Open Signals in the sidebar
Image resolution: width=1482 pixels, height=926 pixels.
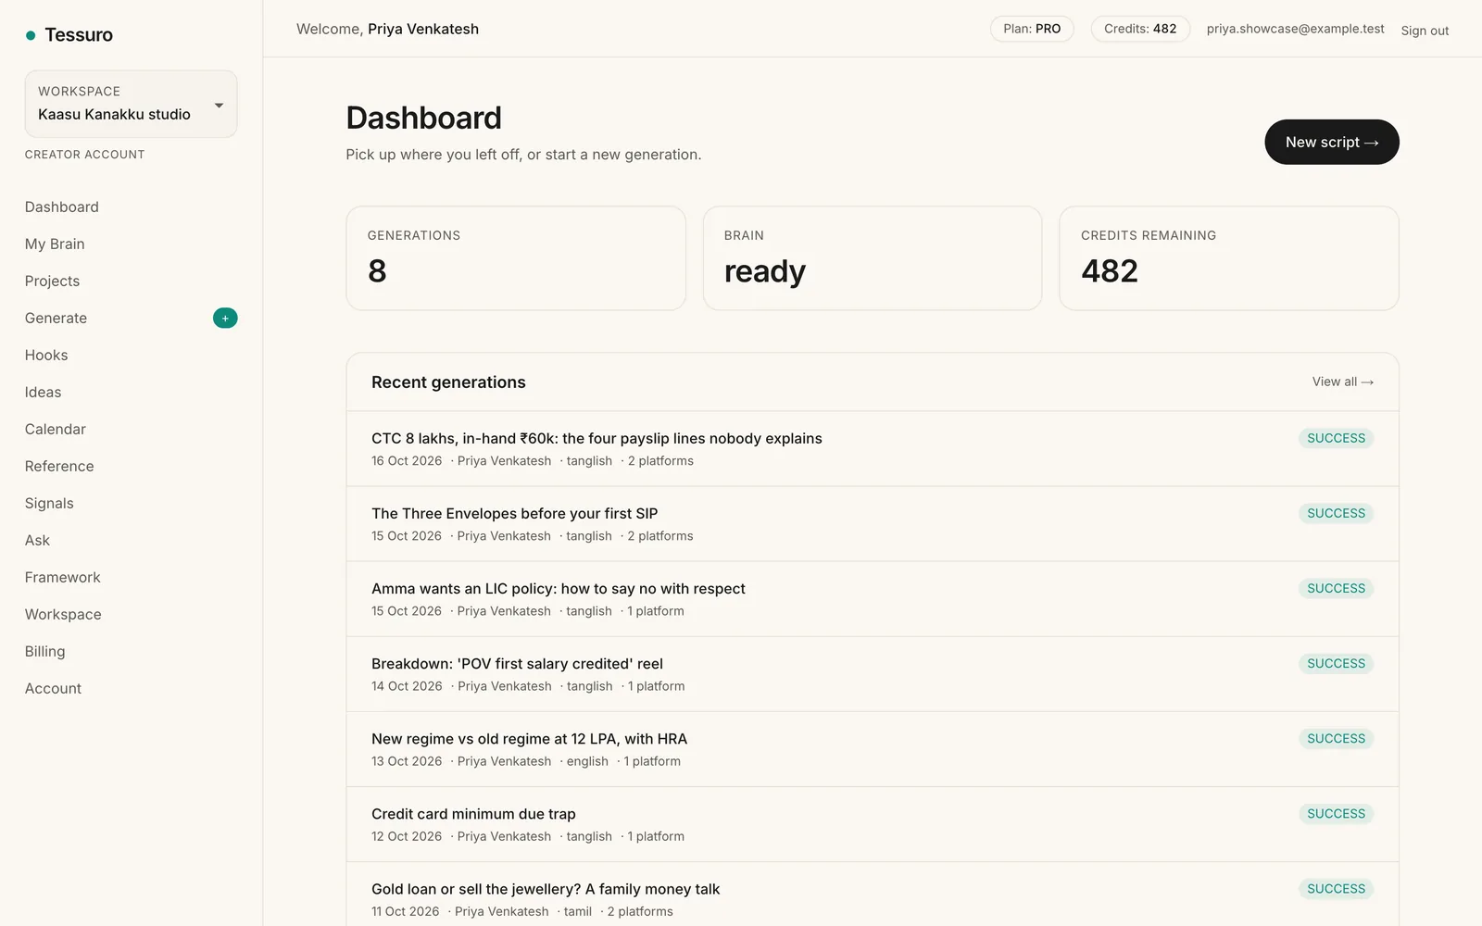point(49,503)
